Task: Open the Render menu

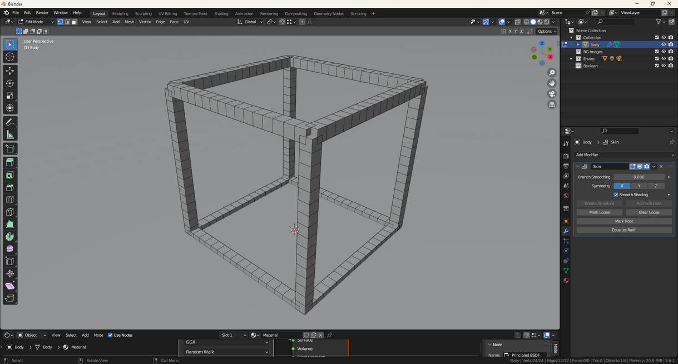Action: (x=42, y=13)
